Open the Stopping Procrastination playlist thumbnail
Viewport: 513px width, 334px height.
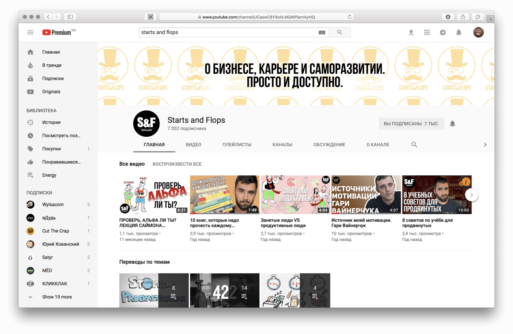pyautogui.click(x=154, y=290)
